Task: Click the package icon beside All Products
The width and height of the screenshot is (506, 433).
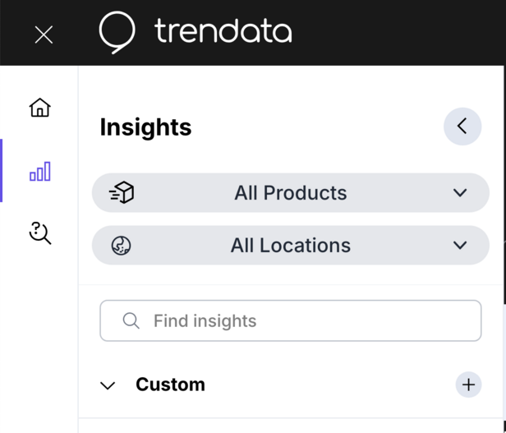Action: point(122,193)
